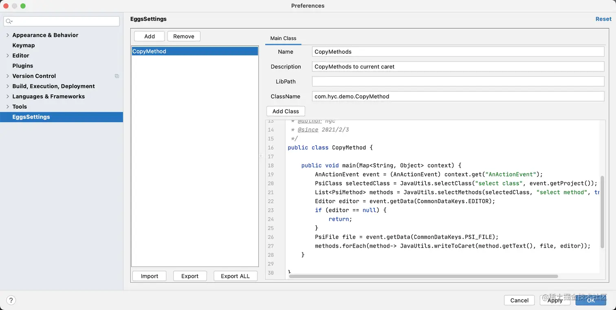The image size is (616, 310).
Task: Click the empty LibPath field
Action: [x=458, y=81]
